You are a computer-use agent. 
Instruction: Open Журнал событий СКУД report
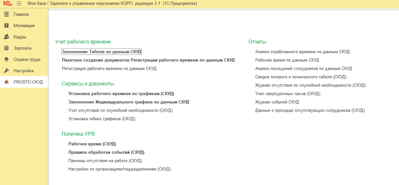pos(277,102)
